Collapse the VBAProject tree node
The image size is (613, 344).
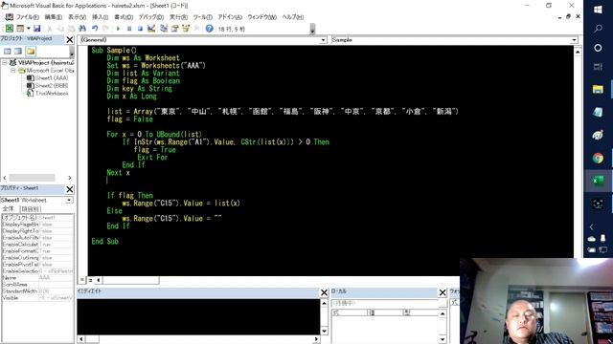pyautogui.click(x=5, y=62)
